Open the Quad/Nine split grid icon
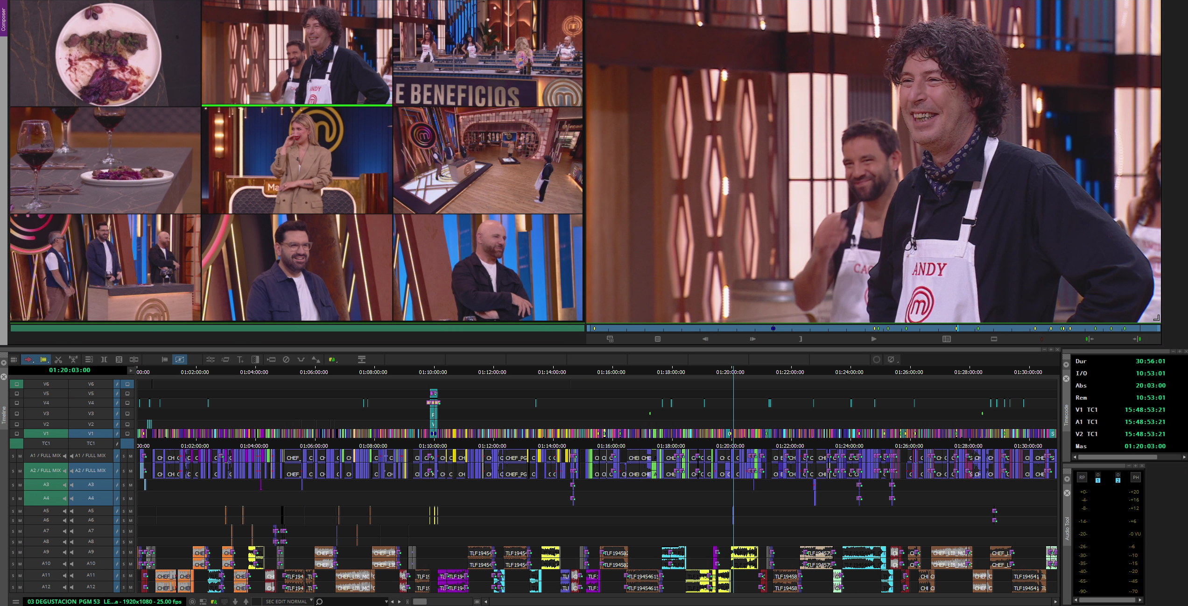This screenshot has height=606, width=1188. [658, 339]
